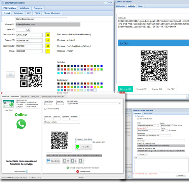Click the large green WhatsApp logo under Online

click(x=21, y=124)
